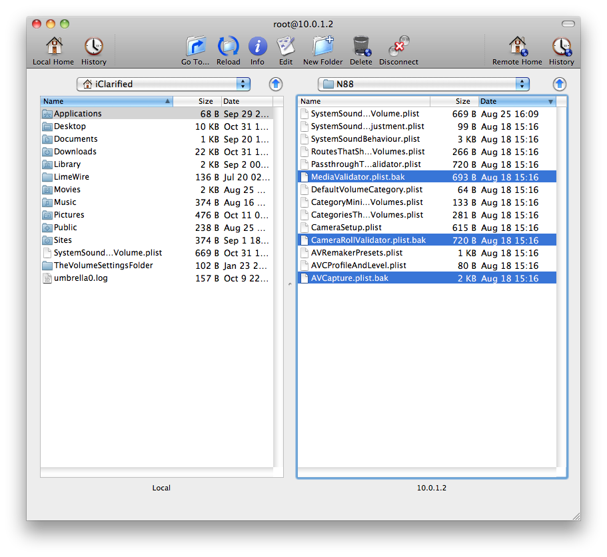
Task: Click the Edit toolbar icon
Action: pyautogui.click(x=286, y=47)
